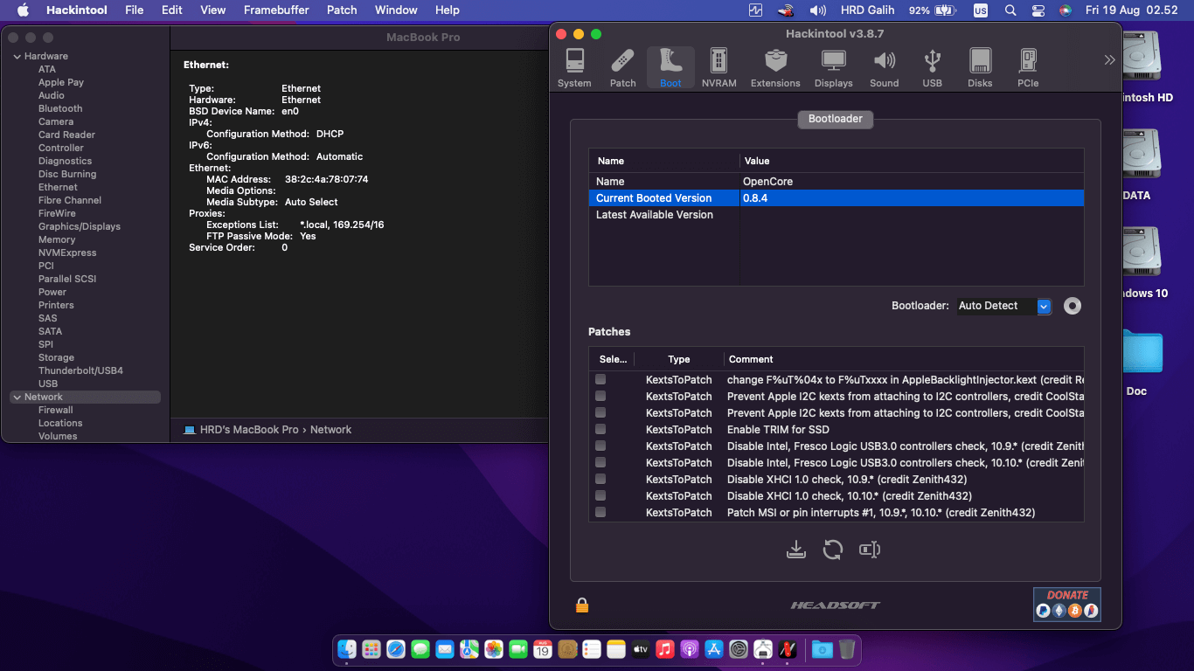This screenshot has height=671, width=1194.
Task: Open Messages from the Dock
Action: (420, 649)
